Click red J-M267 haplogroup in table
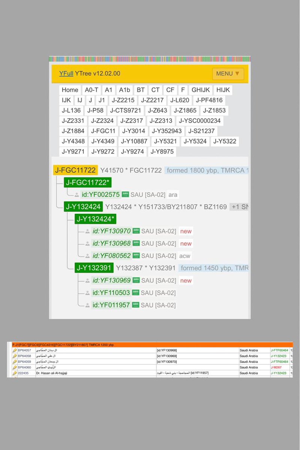Image resolution: width=300 pixels, height=450 pixels. 277,367
